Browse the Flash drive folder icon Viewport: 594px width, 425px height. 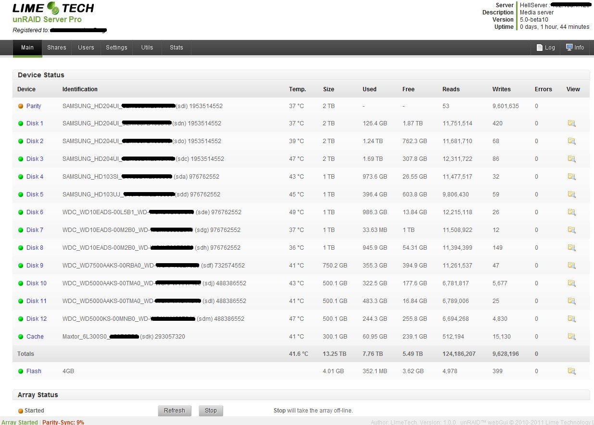[571, 371]
